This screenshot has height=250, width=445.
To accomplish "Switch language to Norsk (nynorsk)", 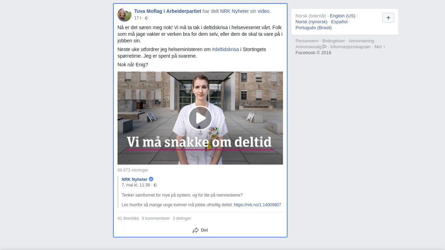I will (311, 22).
